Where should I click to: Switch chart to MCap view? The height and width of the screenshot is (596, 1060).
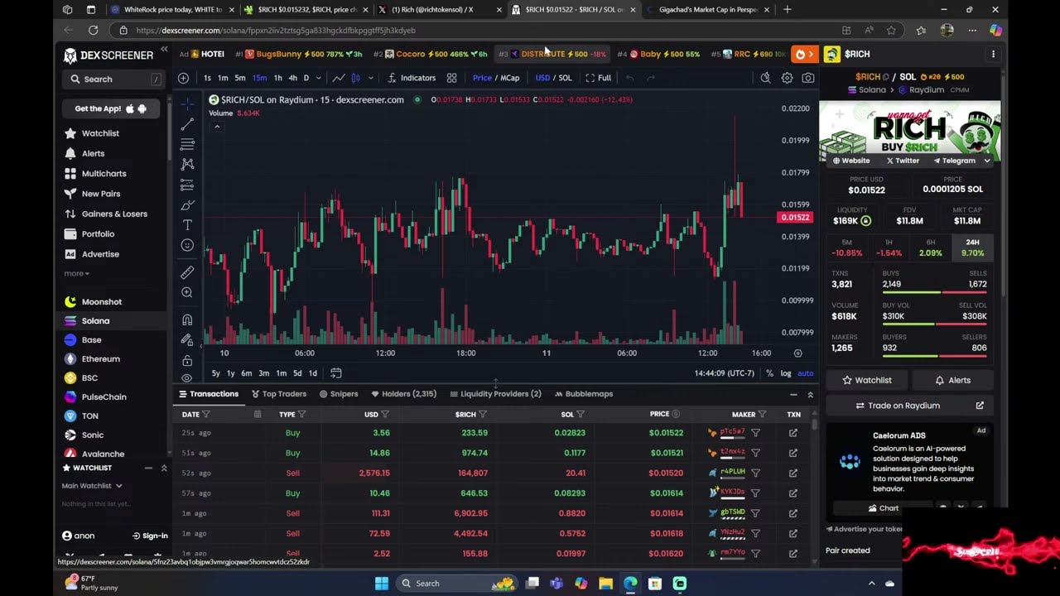click(x=509, y=78)
